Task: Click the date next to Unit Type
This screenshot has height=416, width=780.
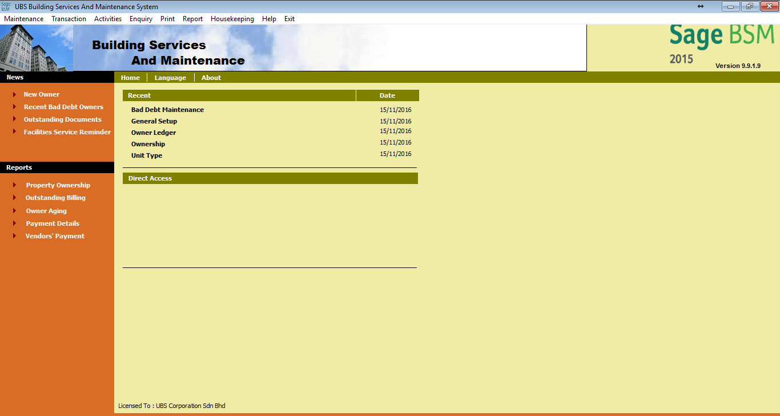Action: [395, 154]
